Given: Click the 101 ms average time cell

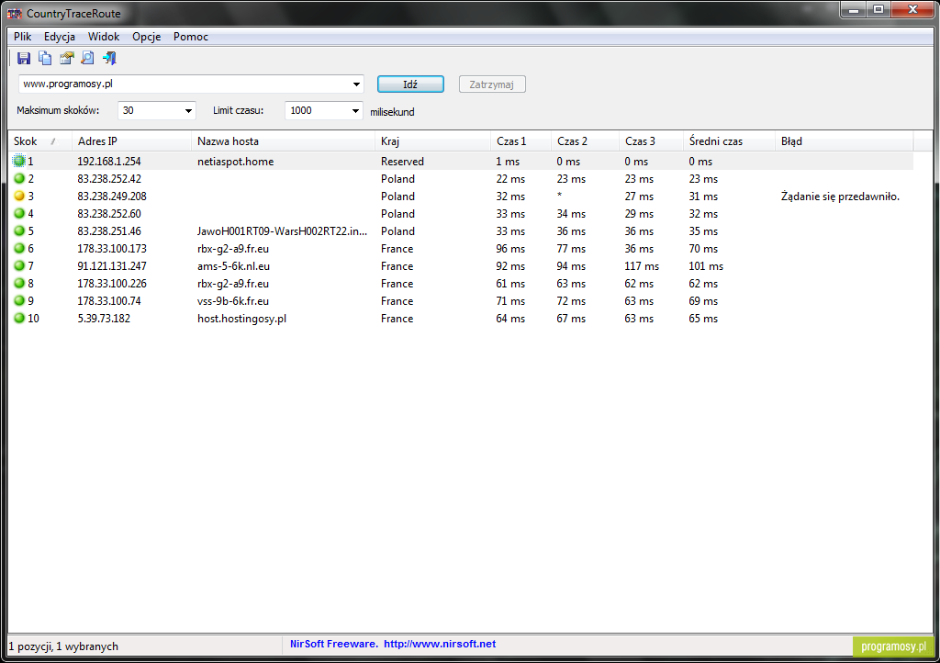Looking at the screenshot, I should click(x=706, y=265).
